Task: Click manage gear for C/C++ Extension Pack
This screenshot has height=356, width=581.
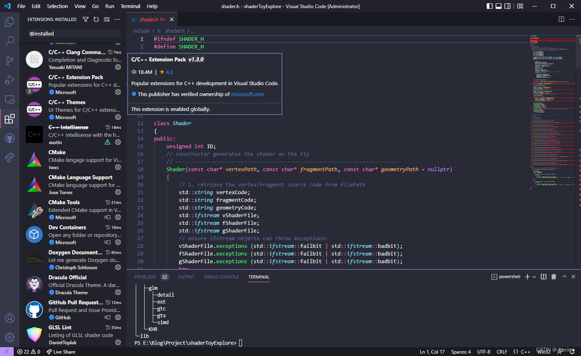Action: click(x=118, y=92)
